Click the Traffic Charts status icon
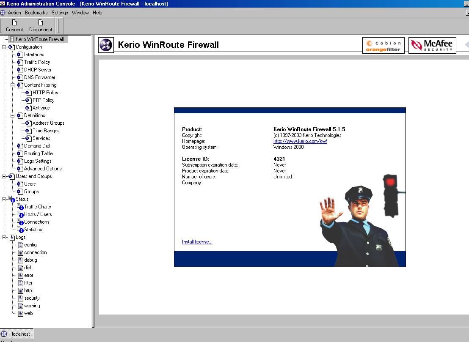This screenshot has width=469, height=342. [20, 207]
